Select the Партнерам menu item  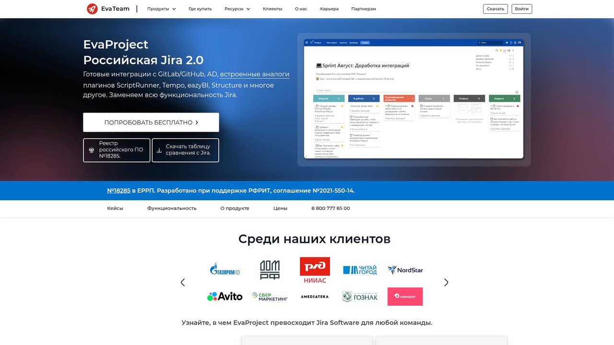pyautogui.click(x=364, y=9)
